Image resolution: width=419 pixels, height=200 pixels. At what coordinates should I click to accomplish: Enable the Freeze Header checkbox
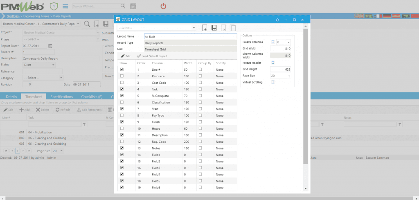tap(273, 63)
